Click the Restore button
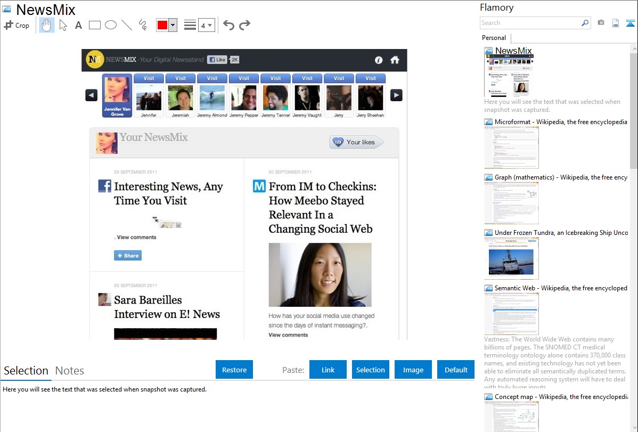The width and height of the screenshot is (638, 432). point(234,370)
